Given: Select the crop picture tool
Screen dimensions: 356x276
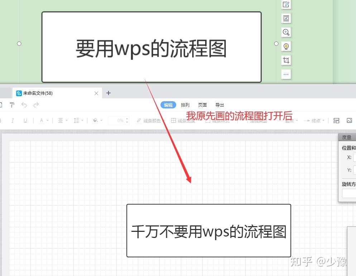Looking at the screenshot, I should (286, 60).
